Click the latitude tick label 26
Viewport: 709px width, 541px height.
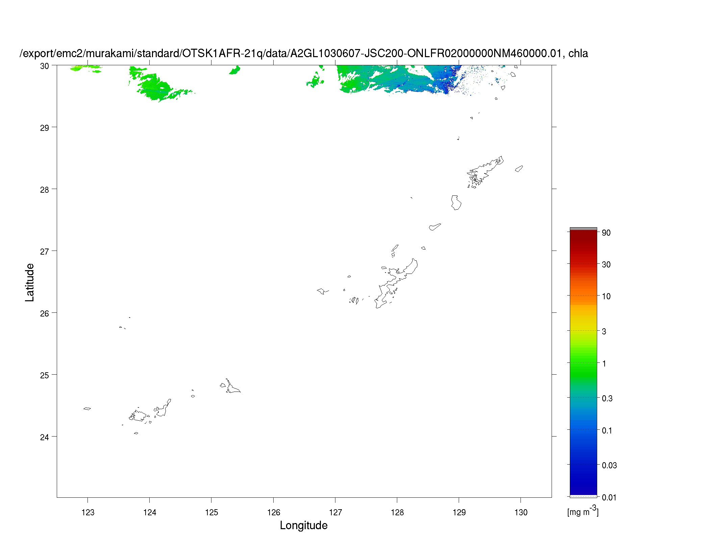click(45, 313)
